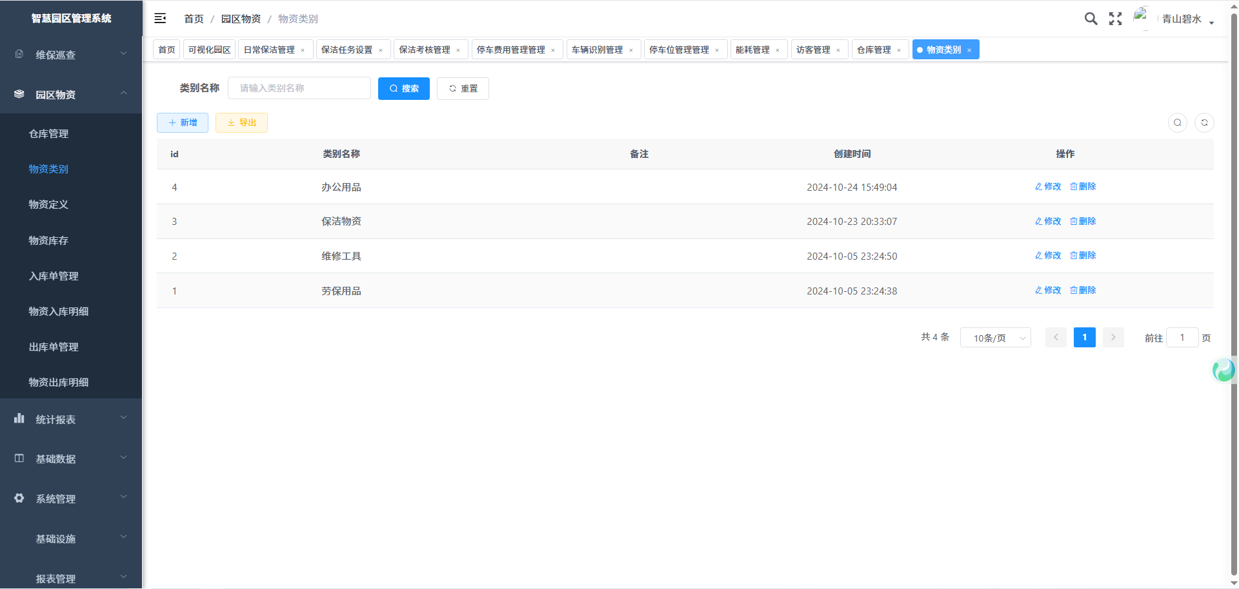
Task: Expand the 维保巡查 sidebar menu
Action: pyautogui.click(x=71, y=55)
